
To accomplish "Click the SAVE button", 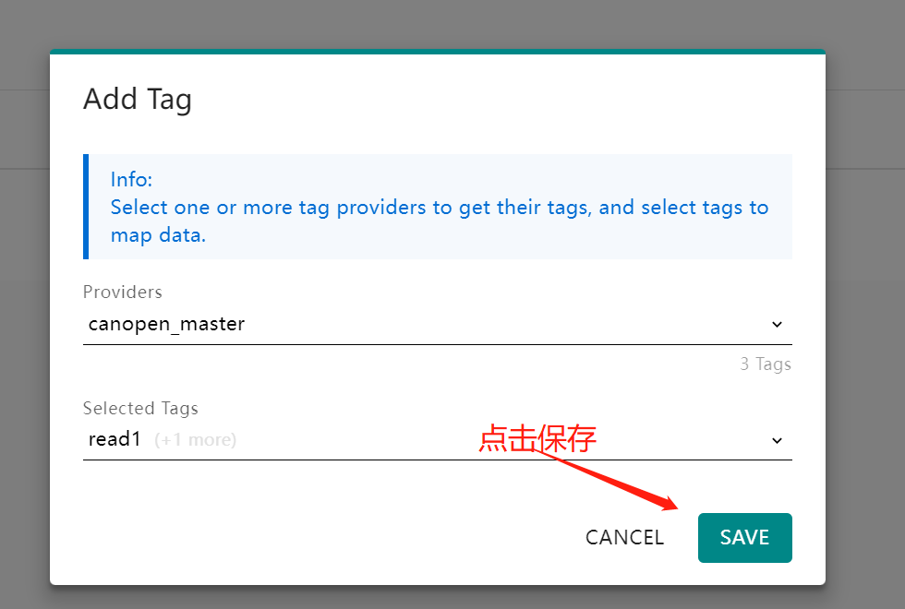I will point(744,538).
